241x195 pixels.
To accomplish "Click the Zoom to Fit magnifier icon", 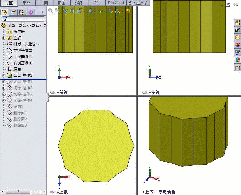I will click(51, 11).
